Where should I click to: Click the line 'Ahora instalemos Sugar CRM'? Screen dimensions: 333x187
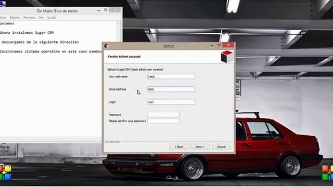click(27, 33)
